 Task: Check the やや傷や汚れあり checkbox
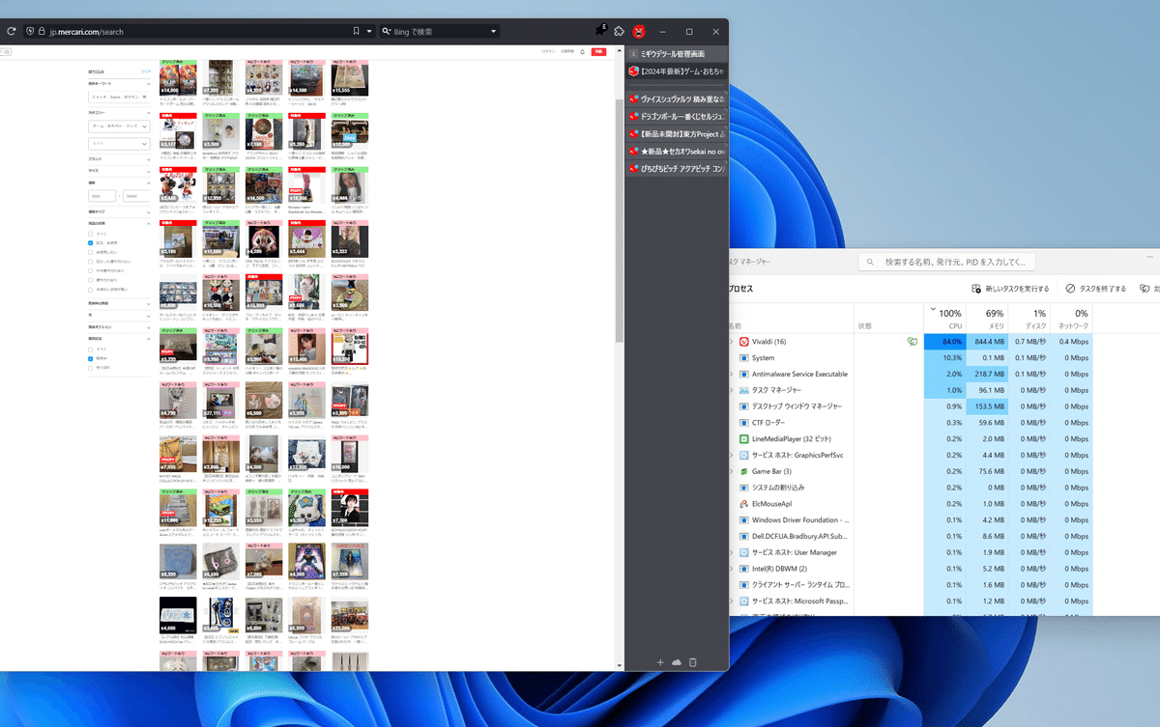tap(91, 270)
